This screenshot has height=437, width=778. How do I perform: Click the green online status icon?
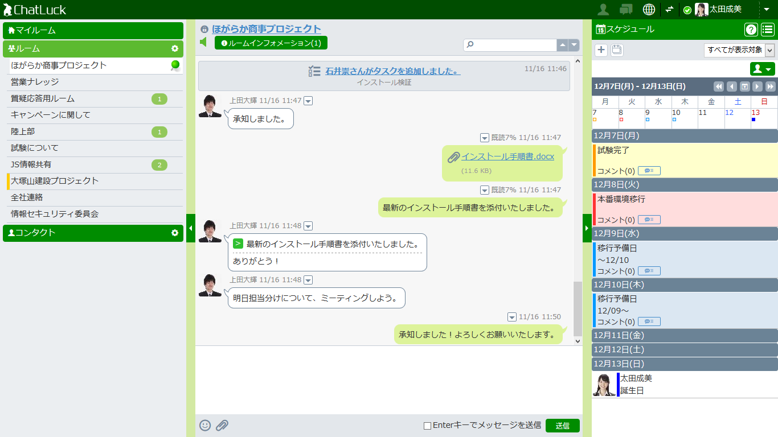point(687,10)
